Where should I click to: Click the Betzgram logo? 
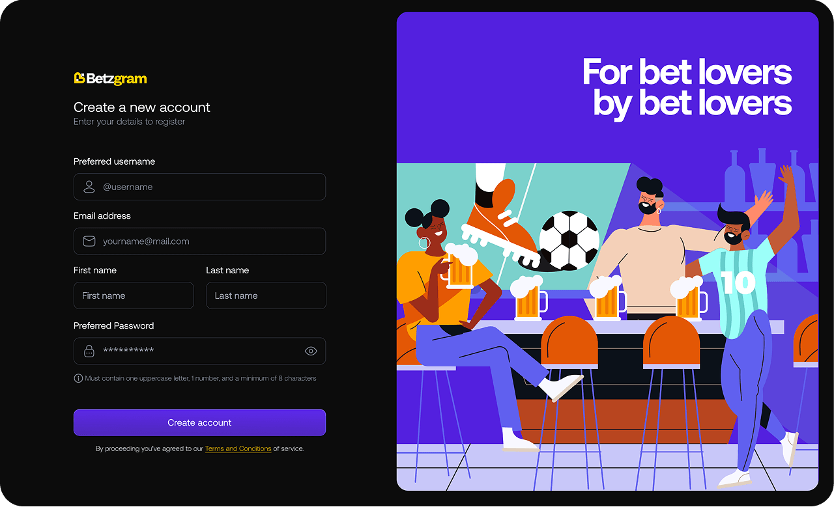click(x=110, y=79)
